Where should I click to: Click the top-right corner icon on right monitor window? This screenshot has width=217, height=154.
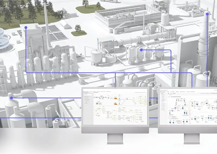click(x=215, y=90)
